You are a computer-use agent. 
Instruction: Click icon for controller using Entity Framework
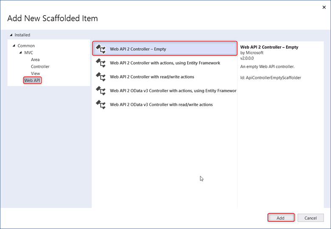pyautogui.click(x=101, y=63)
